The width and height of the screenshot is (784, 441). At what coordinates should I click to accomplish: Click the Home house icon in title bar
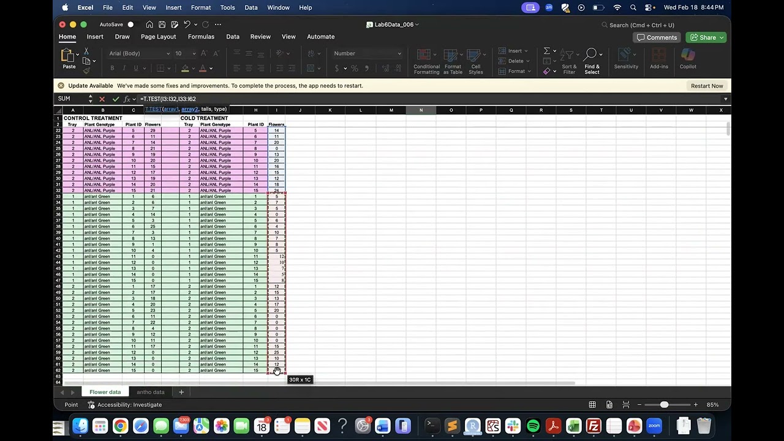coord(149,24)
